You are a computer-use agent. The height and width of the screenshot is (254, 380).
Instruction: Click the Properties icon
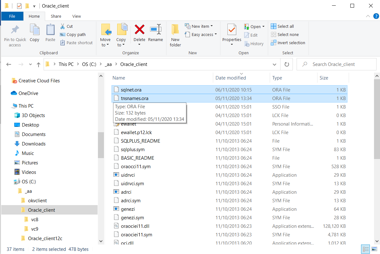[x=232, y=30]
